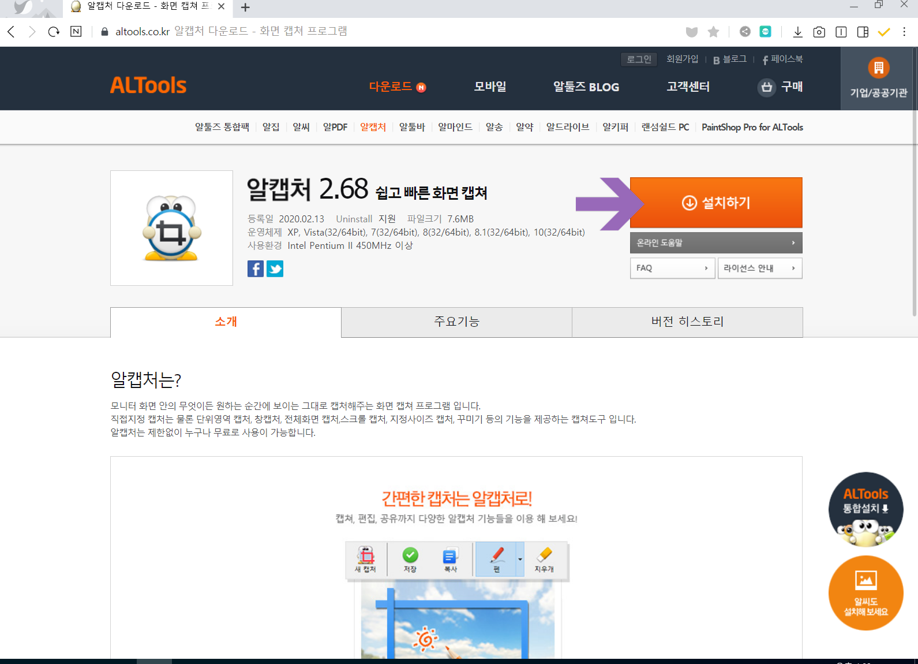Expand the pen dropdown arrow in preview
The width and height of the screenshot is (918, 664).
pos(520,559)
